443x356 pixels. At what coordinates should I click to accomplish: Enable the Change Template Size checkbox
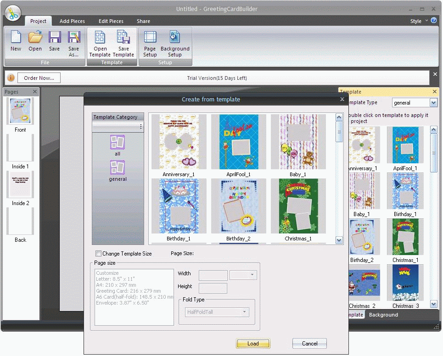click(98, 253)
